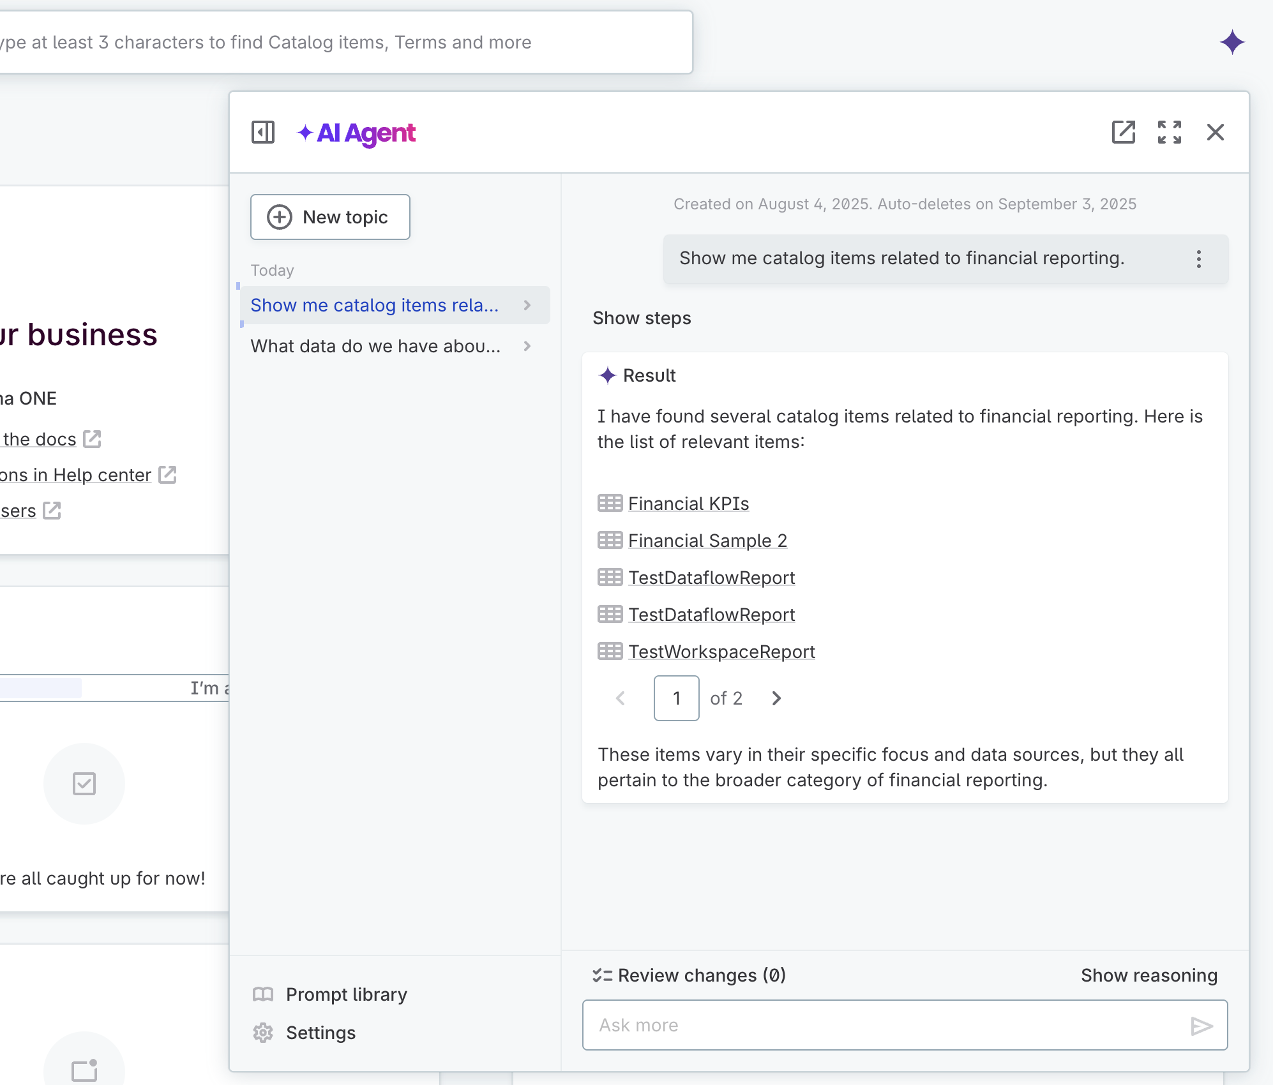The width and height of the screenshot is (1273, 1085).
Task: Open Review changes (0)
Action: pyautogui.click(x=689, y=975)
